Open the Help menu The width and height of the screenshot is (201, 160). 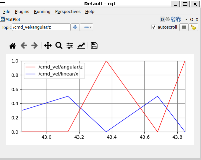pos(90,12)
